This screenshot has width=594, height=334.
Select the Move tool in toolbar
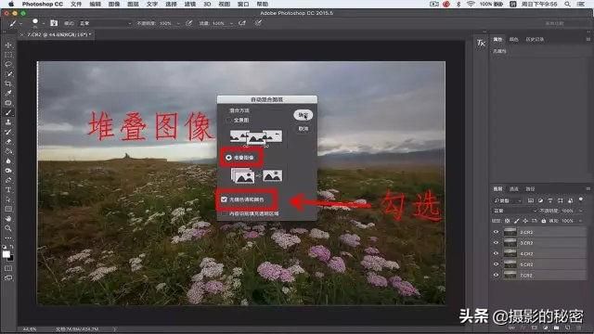pos(8,45)
